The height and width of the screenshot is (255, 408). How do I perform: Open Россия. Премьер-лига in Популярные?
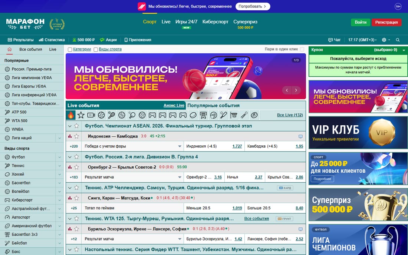(32, 69)
